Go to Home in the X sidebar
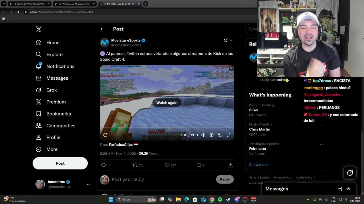This screenshot has height=204, width=364. [x=47, y=42]
